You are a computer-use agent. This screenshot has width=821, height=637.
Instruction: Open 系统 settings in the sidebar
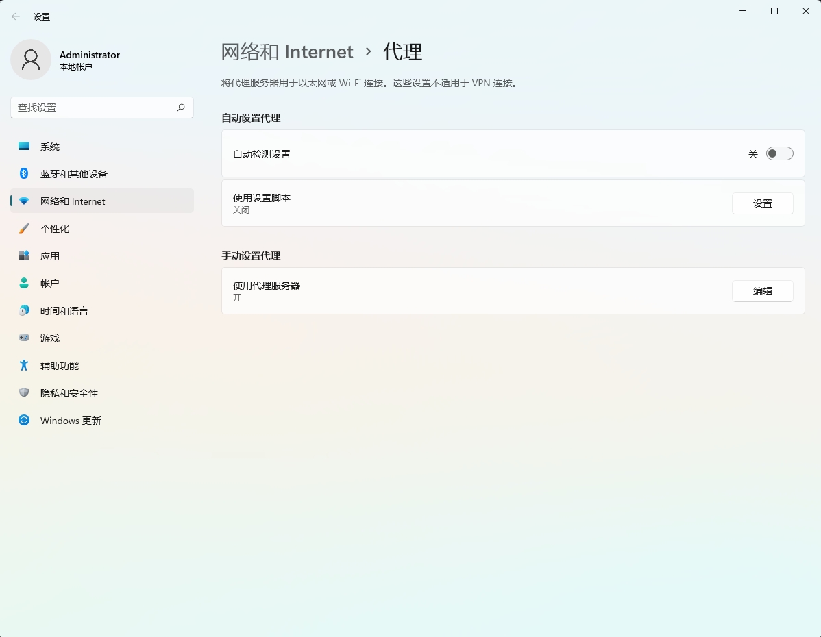[x=102, y=147]
